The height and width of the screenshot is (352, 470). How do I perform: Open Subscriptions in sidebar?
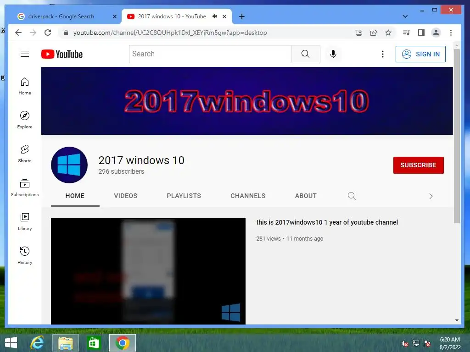pos(25,187)
